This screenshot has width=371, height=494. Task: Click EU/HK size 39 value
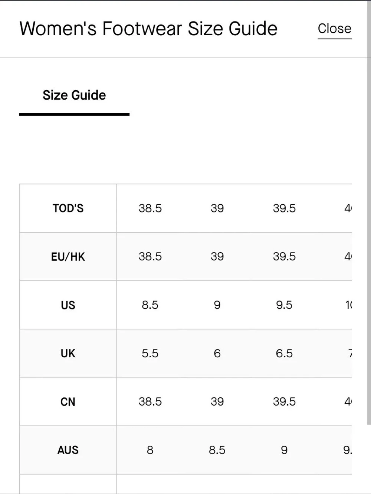pyautogui.click(x=217, y=257)
